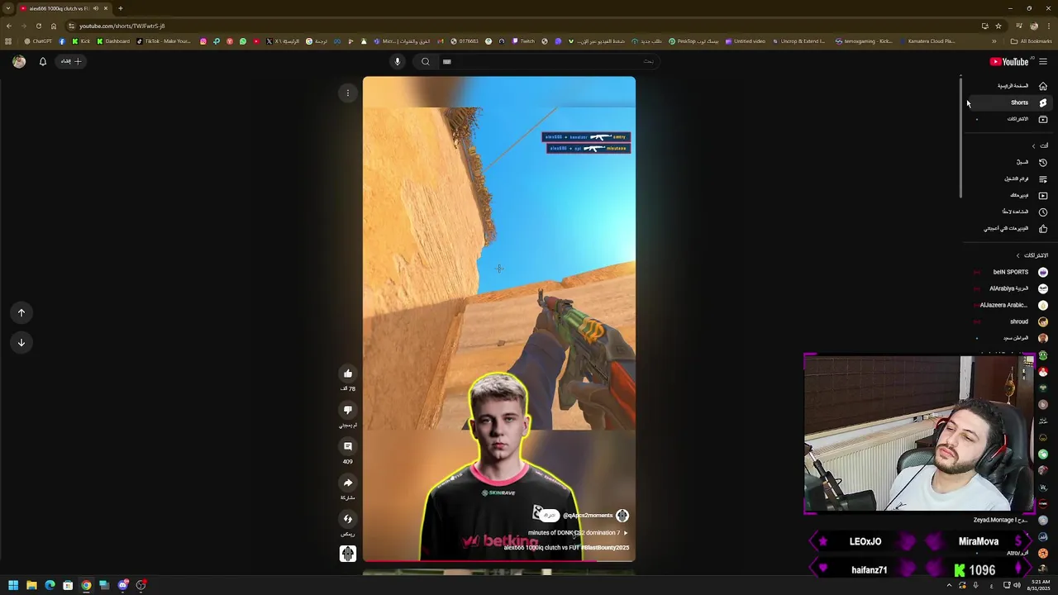Open AlArabiya channel subscription

pos(1011,288)
